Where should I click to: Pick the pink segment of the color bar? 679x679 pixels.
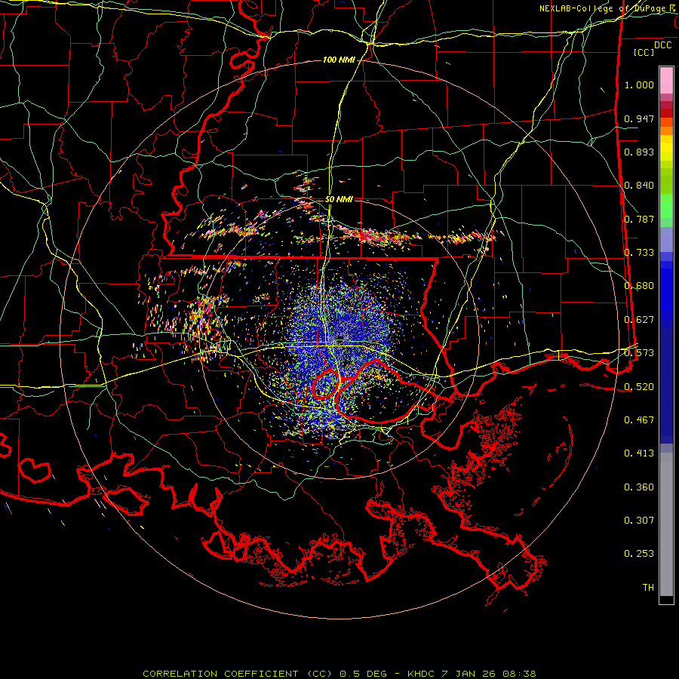(666, 81)
